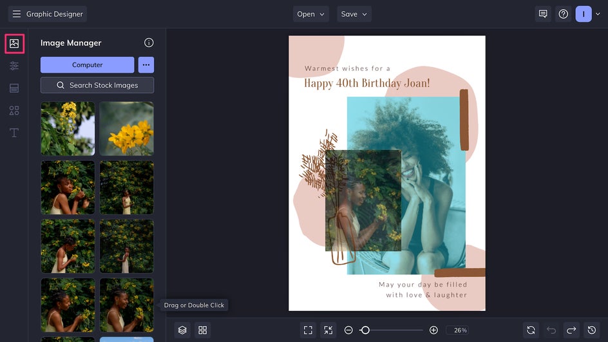The image size is (608, 342).
Task: Click the zoom slider handle
Action: tap(365, 330)
